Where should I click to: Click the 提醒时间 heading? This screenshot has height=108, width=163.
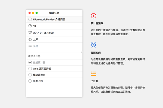click(96, 53)
